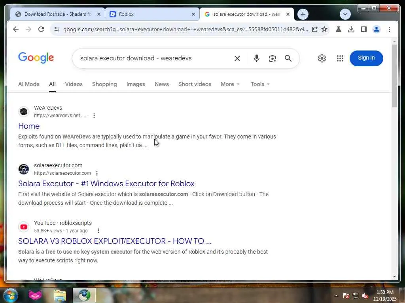Click the Chrome taskbar icon
Image resolution: width=405 pixels, height=303 pixels.
(x=84, y=295)
